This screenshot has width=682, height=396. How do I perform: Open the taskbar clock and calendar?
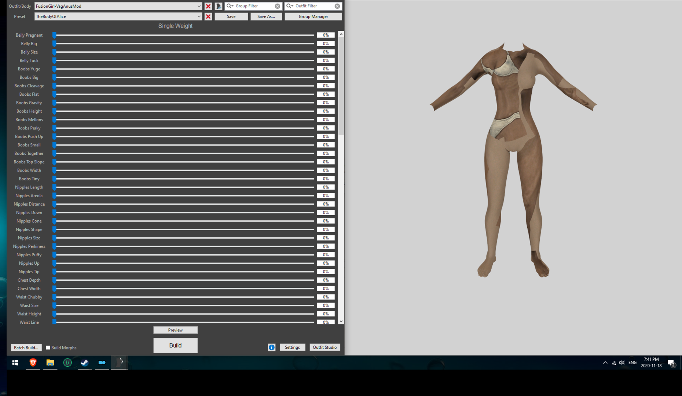(x=651, y=363)
